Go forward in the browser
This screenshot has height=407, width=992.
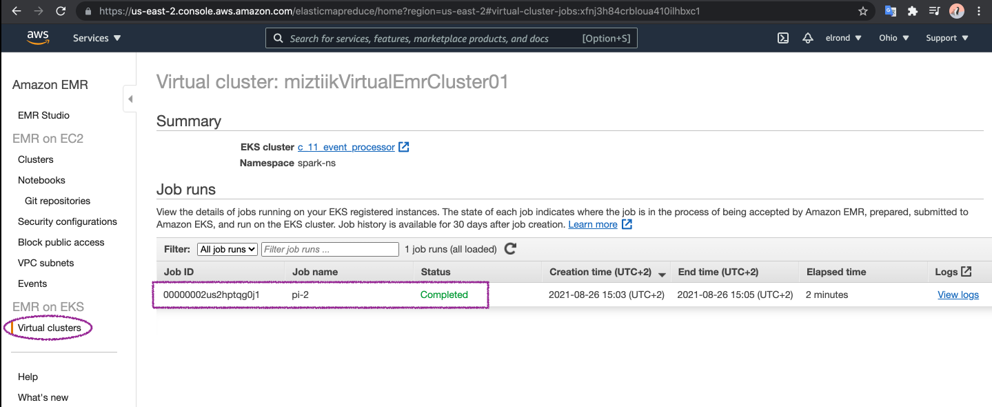coord(39,11)
